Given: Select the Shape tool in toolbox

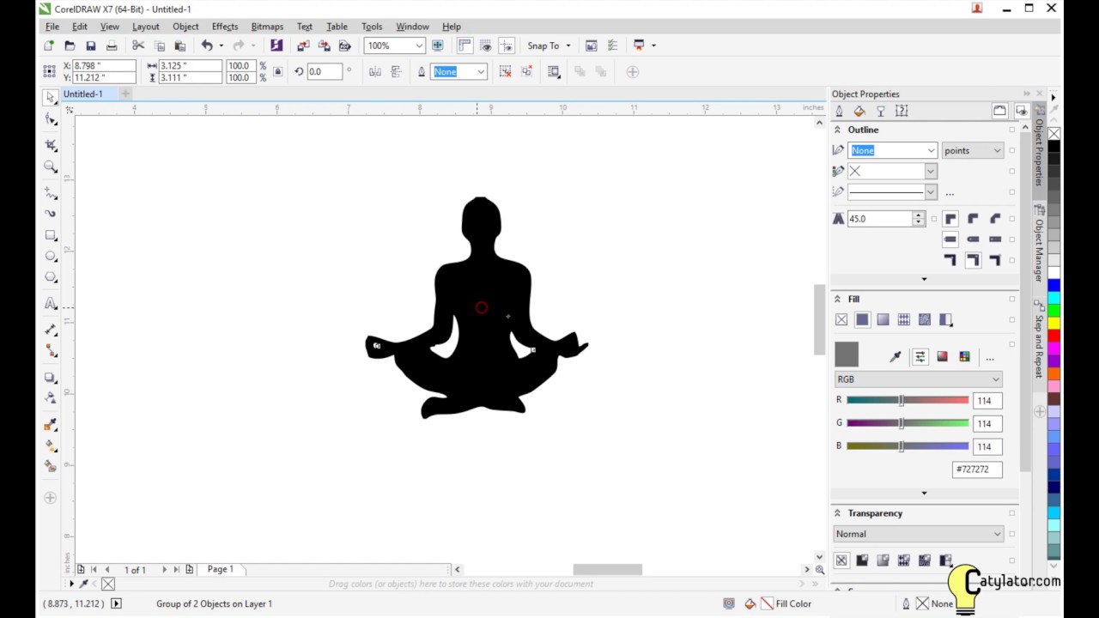Looking at the screenshot, I should point(51,120).
